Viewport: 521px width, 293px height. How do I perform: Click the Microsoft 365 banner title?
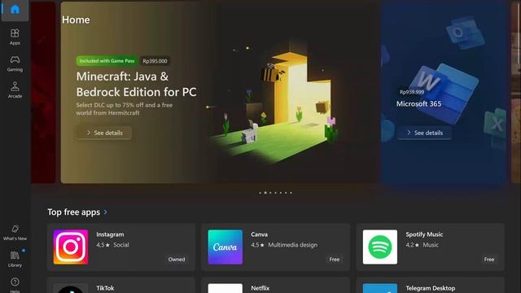pos(418,103)
